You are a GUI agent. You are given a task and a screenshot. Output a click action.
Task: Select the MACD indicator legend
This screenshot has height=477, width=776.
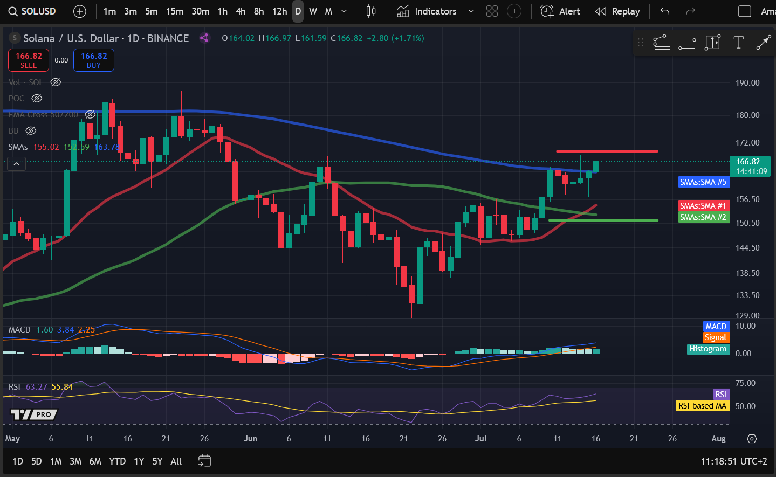tap(19, 329)
